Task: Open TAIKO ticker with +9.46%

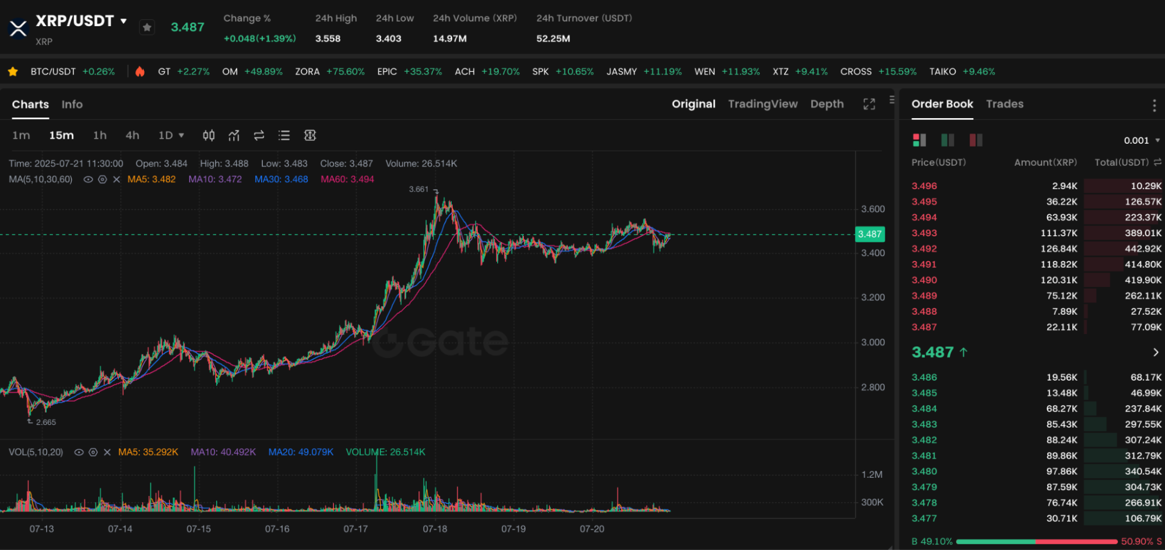Action: pyautogui.click(x=962, y=72)
